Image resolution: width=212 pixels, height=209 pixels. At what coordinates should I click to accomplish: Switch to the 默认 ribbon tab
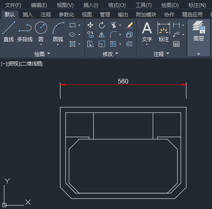coord(10,15)
